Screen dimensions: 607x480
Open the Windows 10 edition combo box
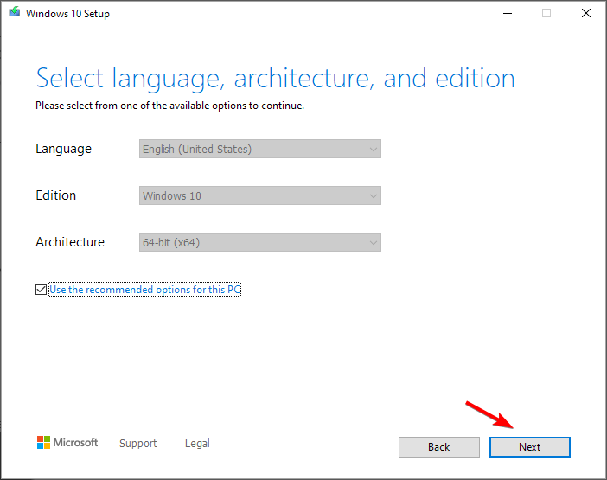260,195
